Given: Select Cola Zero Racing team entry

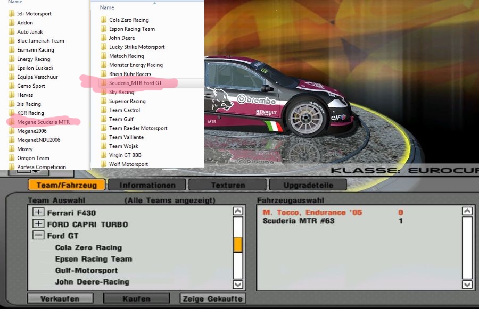Looking at the screenshot, I should (x=88, y=248).
